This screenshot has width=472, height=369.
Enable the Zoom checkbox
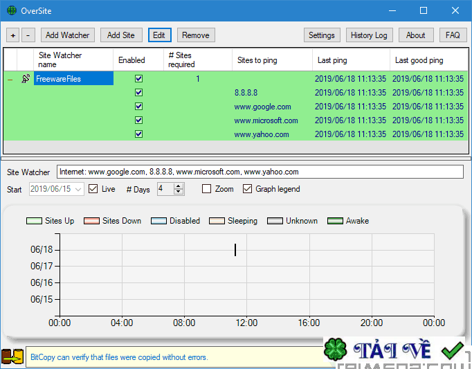point(207,189)
